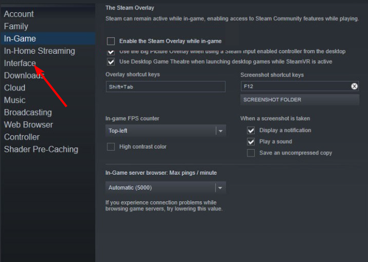The height and width of the screenshot is (262, 368).
Task: Toggle Big Picture Overlay checkbox
Action: (x=111, y=52)
